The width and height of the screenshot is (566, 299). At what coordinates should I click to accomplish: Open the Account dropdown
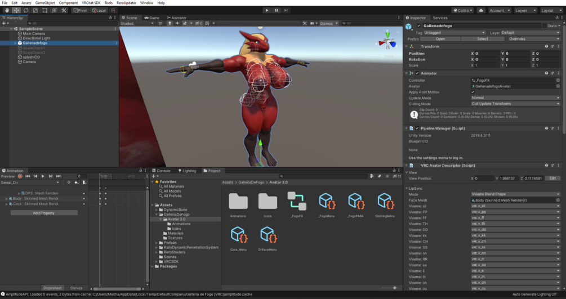(x=500, y=11)
